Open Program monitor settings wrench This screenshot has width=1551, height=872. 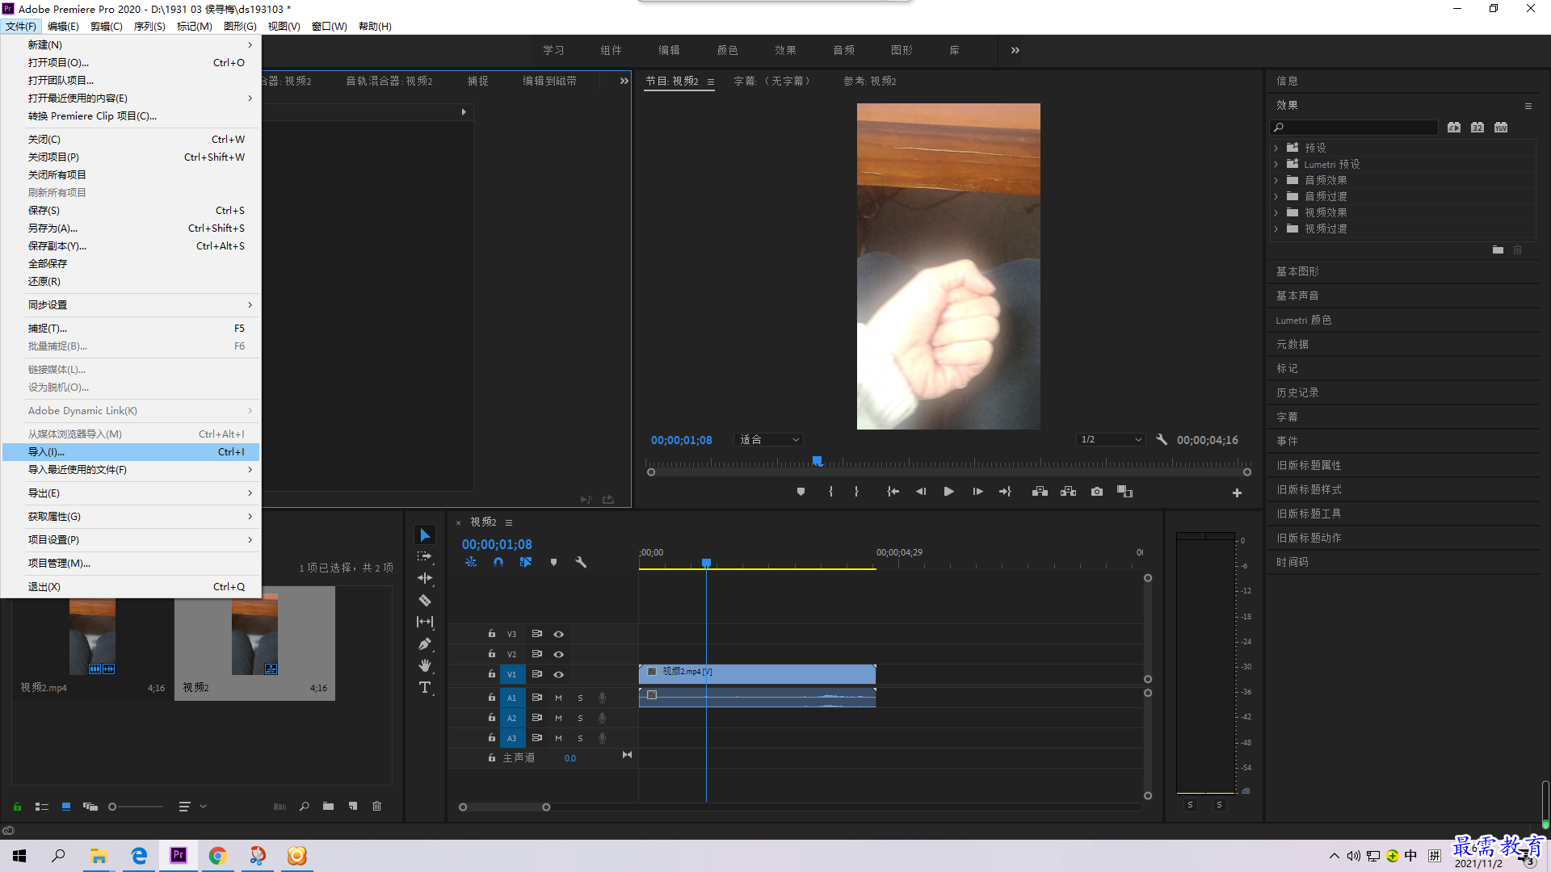pos(1162,439)
